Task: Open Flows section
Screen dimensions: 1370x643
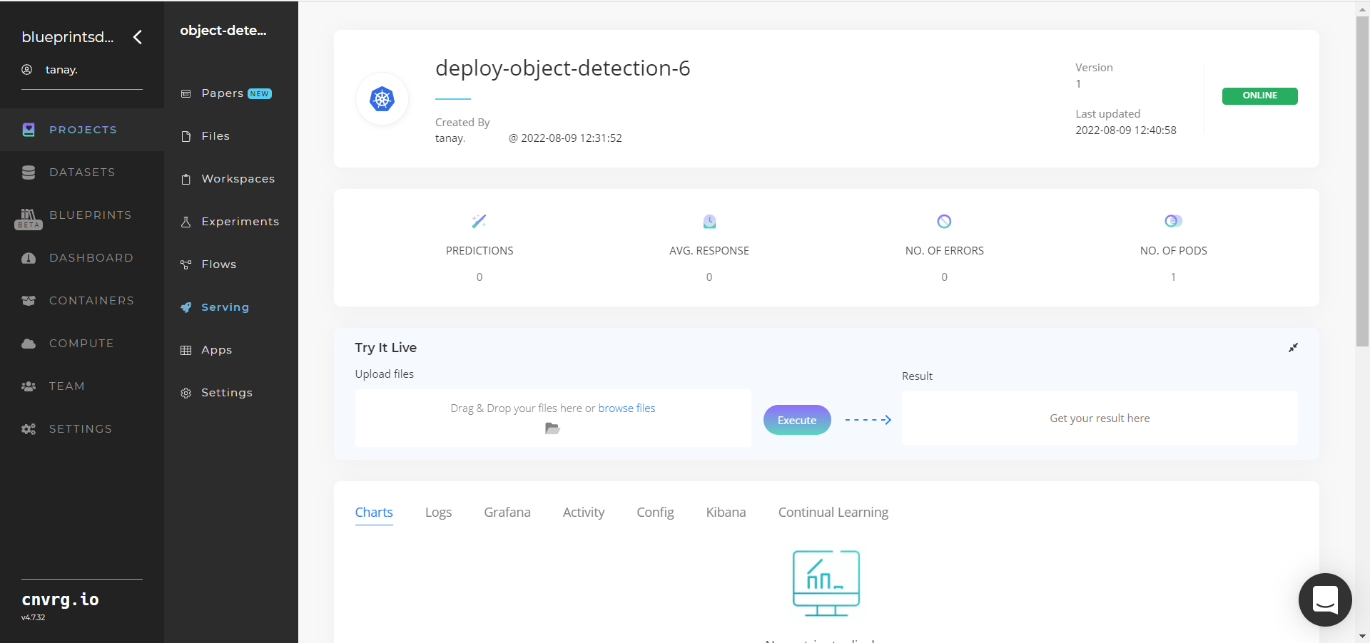Action: pos(219,264)
